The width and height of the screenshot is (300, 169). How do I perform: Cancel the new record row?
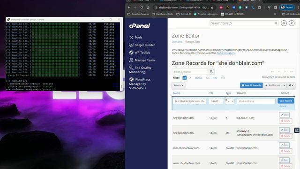pos(283,106)
